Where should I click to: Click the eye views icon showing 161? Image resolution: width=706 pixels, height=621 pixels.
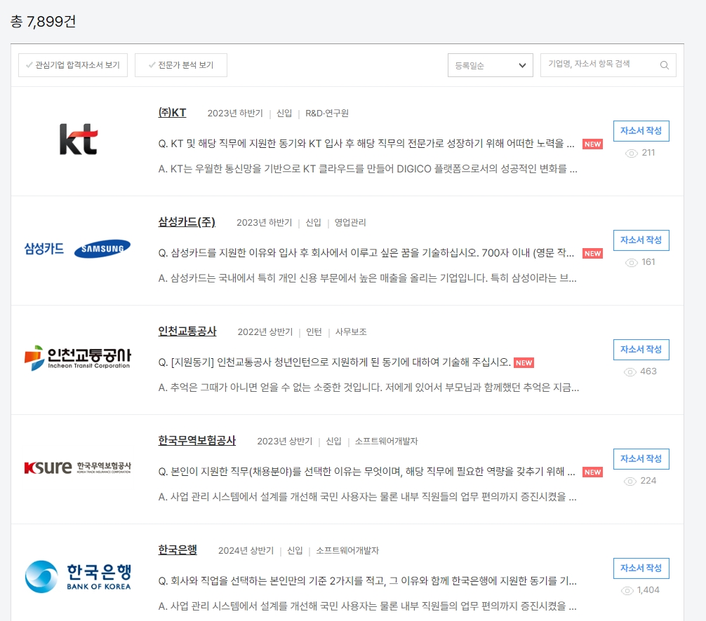pyautogui.click(x=631, y=263)
